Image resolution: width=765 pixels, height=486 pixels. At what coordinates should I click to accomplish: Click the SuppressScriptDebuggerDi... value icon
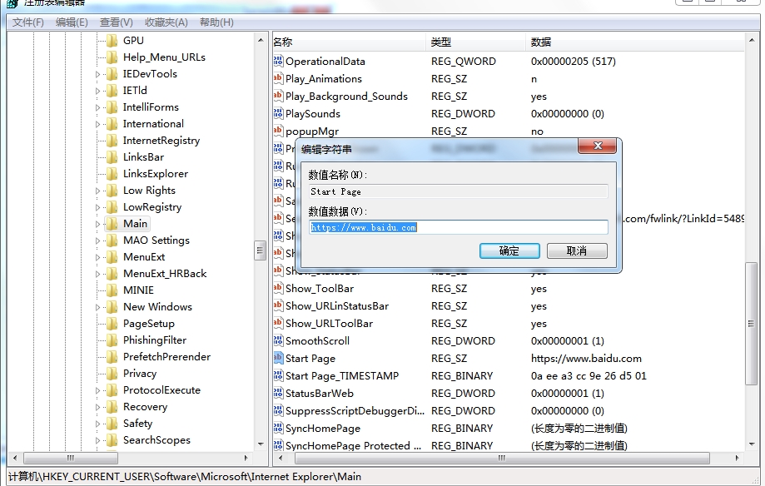(x=278, y=411)
